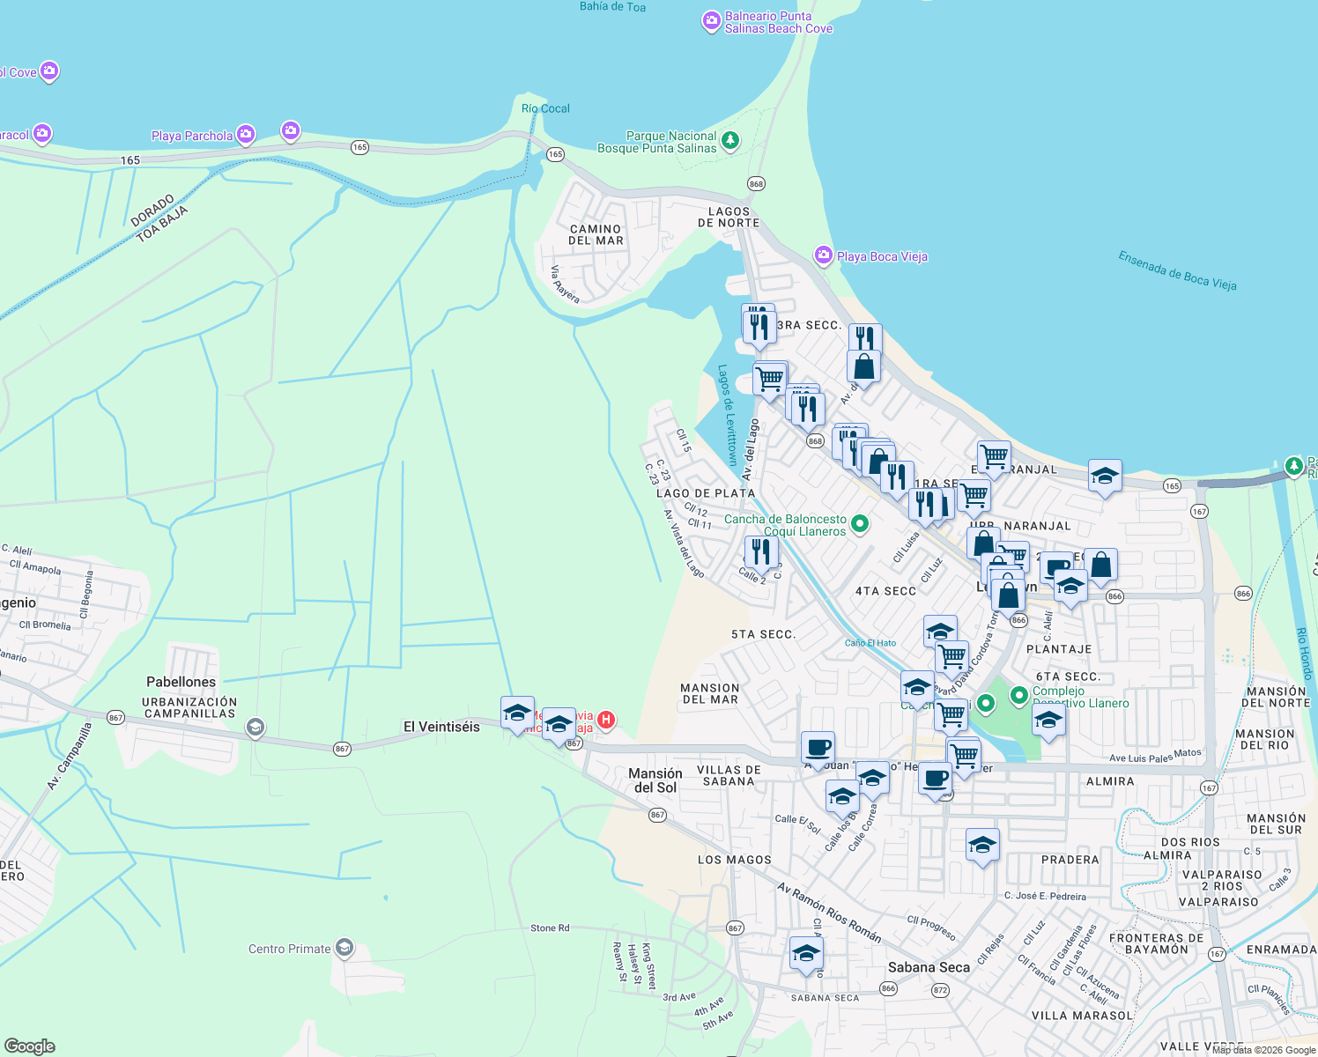Select the shopping bag icon near 2DA SECC
Viewport: 1318px width, 1057px height.
(x=1101, y=564)
